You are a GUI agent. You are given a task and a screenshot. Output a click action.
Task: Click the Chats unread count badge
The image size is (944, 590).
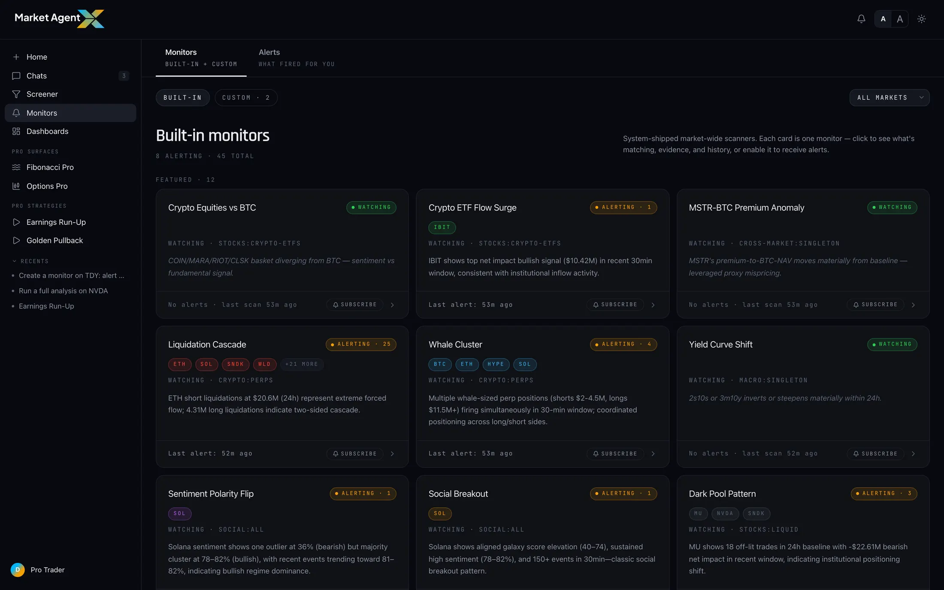(x=124, y=76)
